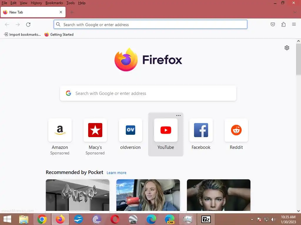Open the Firefox application menu
This screenshot has width=301, height=225.
(x=294, y=24)
